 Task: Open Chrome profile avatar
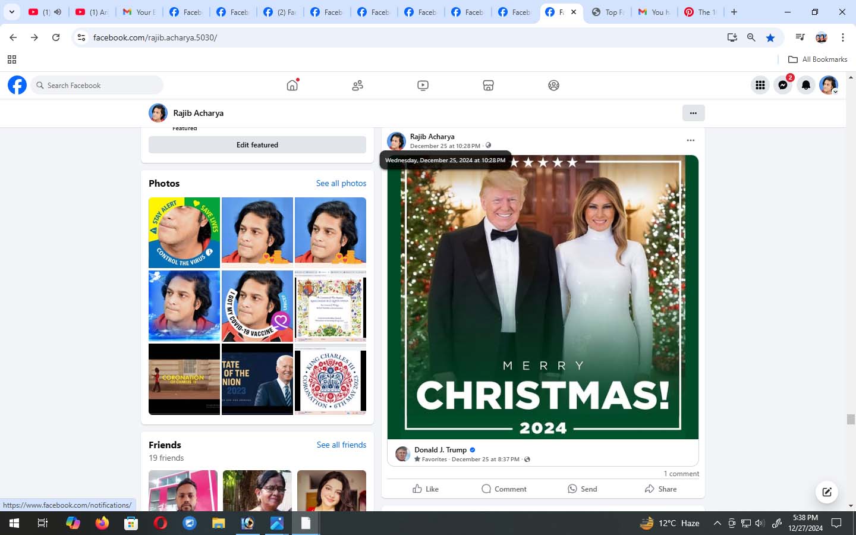tap(822, 37)
